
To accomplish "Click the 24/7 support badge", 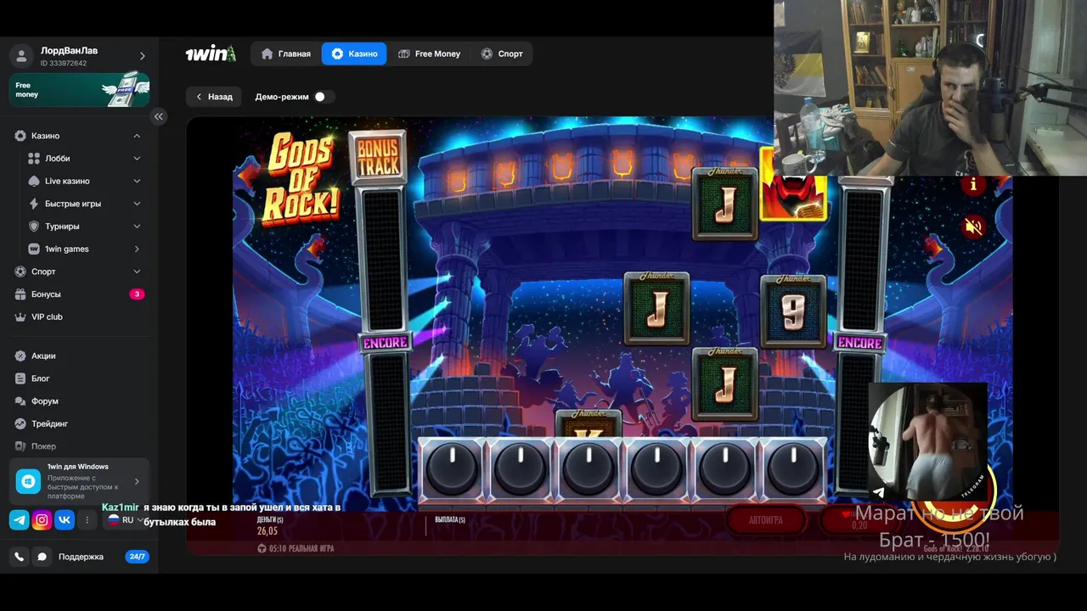I will [137, 557].
